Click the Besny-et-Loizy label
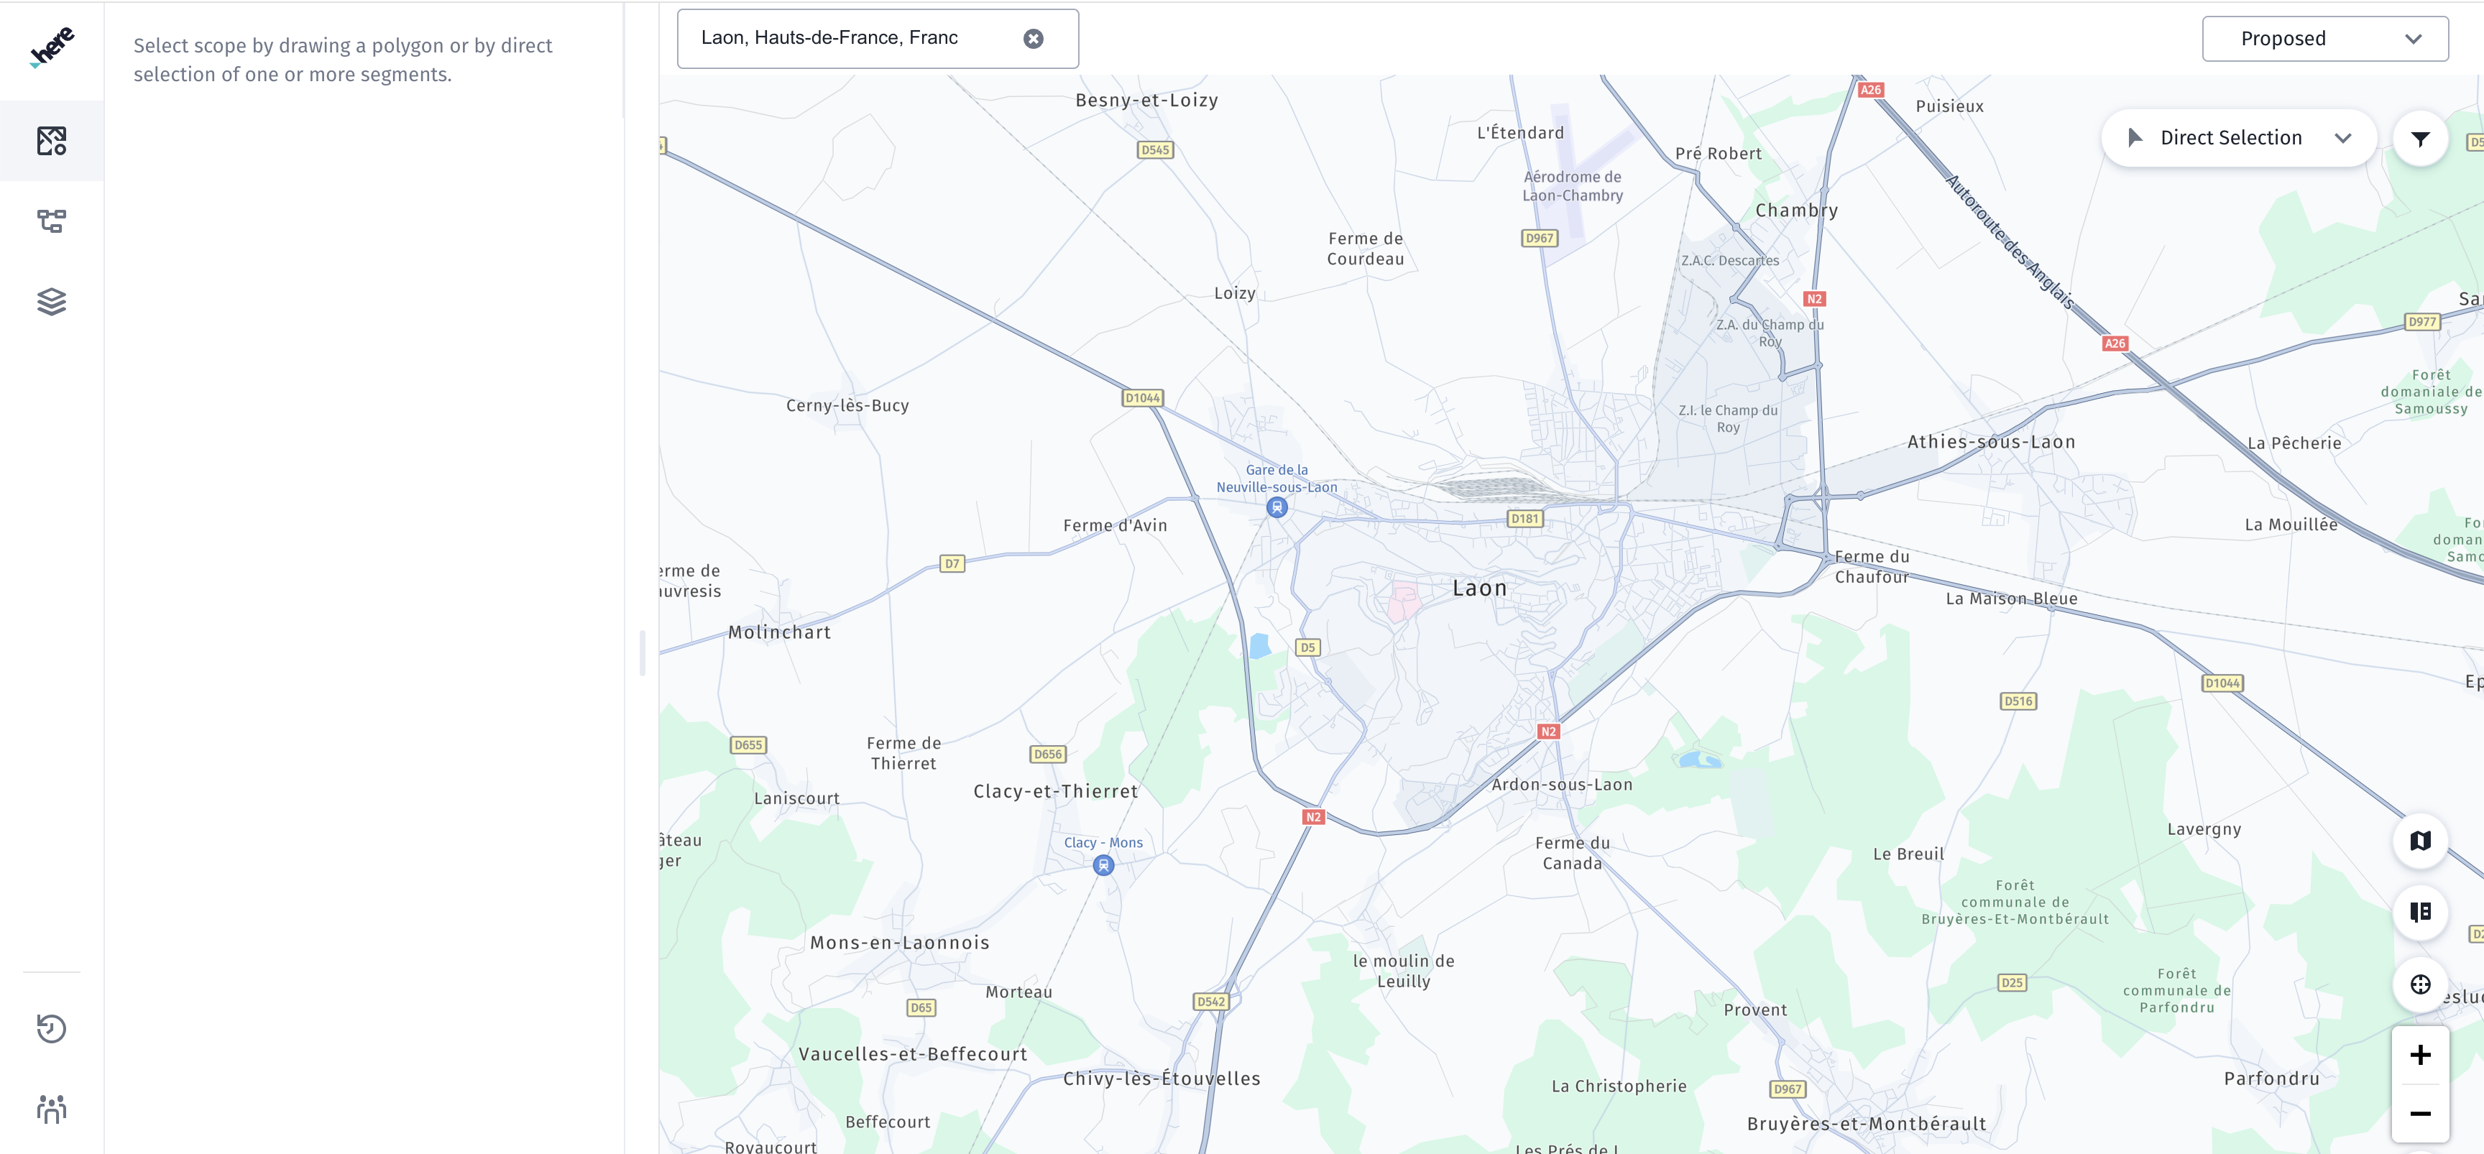2484x1154 pixels. point(1146,101)
